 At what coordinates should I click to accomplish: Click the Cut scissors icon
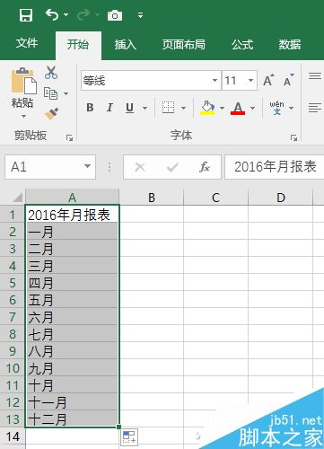[51, 73]
